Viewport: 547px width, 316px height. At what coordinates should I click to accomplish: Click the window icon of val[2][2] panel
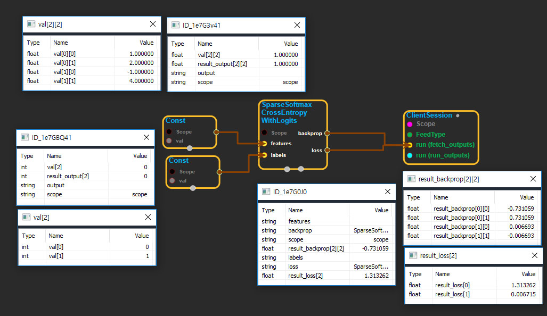point(31,24)
